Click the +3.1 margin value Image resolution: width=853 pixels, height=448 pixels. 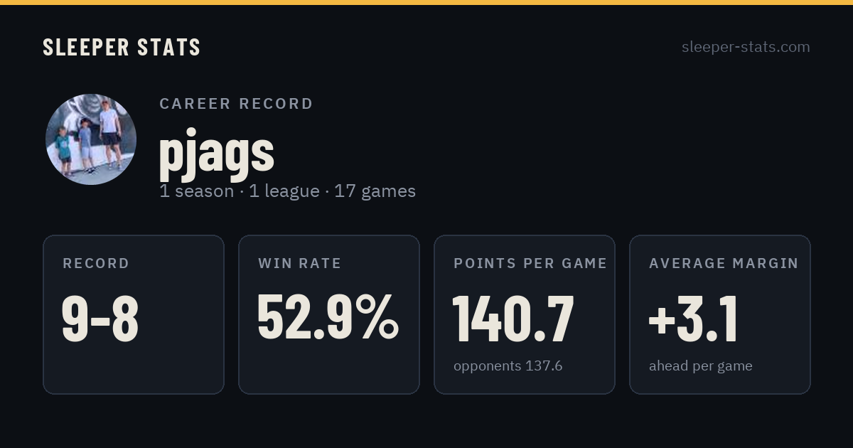(693, 318)
